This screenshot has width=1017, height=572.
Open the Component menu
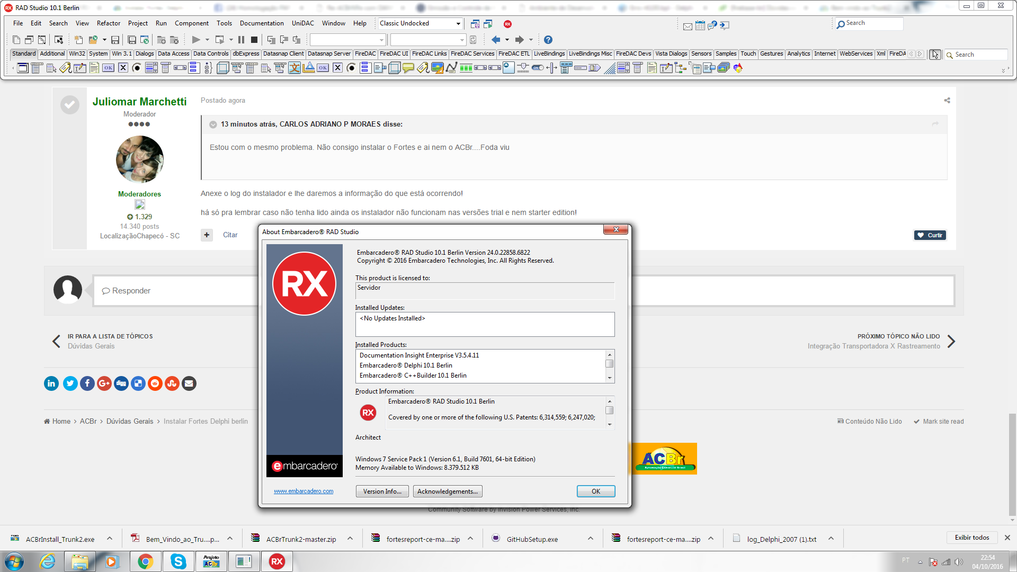(x=192, y=23)
